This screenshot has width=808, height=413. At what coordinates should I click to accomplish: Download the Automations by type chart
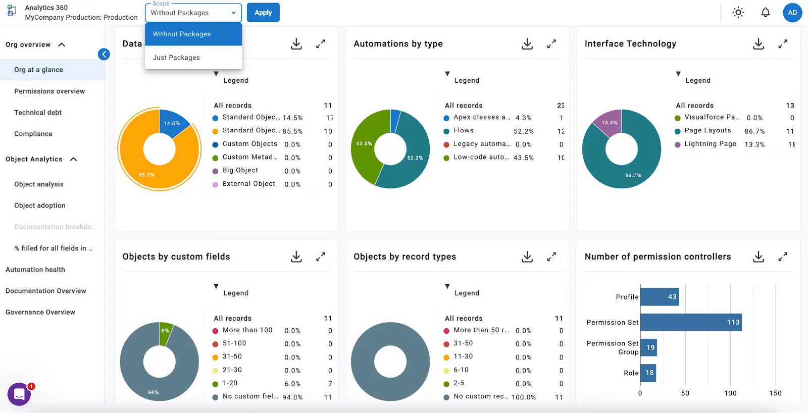527,44
